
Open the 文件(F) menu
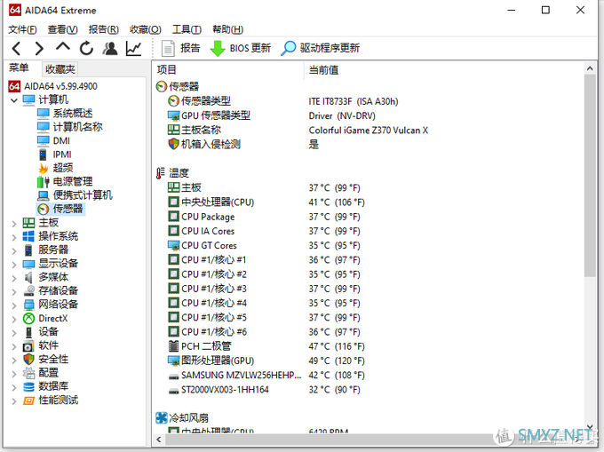tap(22, 29)
